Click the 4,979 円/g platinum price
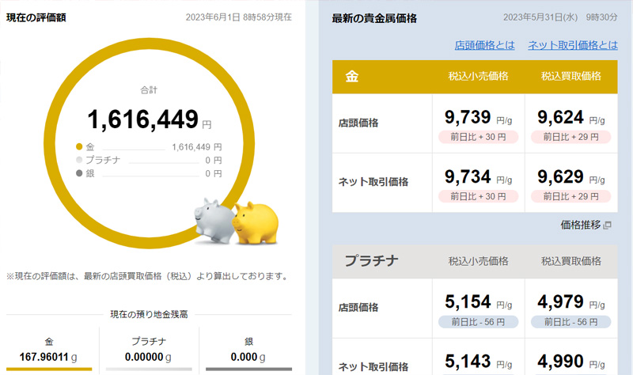 pyautogui.click(x=570, y=302)
